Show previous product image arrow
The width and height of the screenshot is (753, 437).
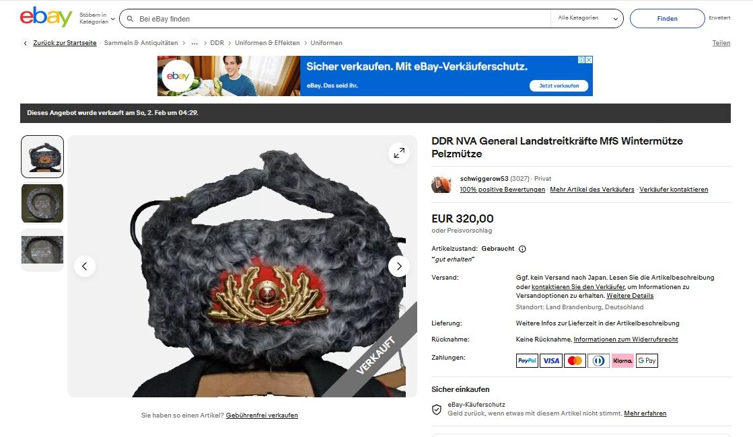[85, 266]
